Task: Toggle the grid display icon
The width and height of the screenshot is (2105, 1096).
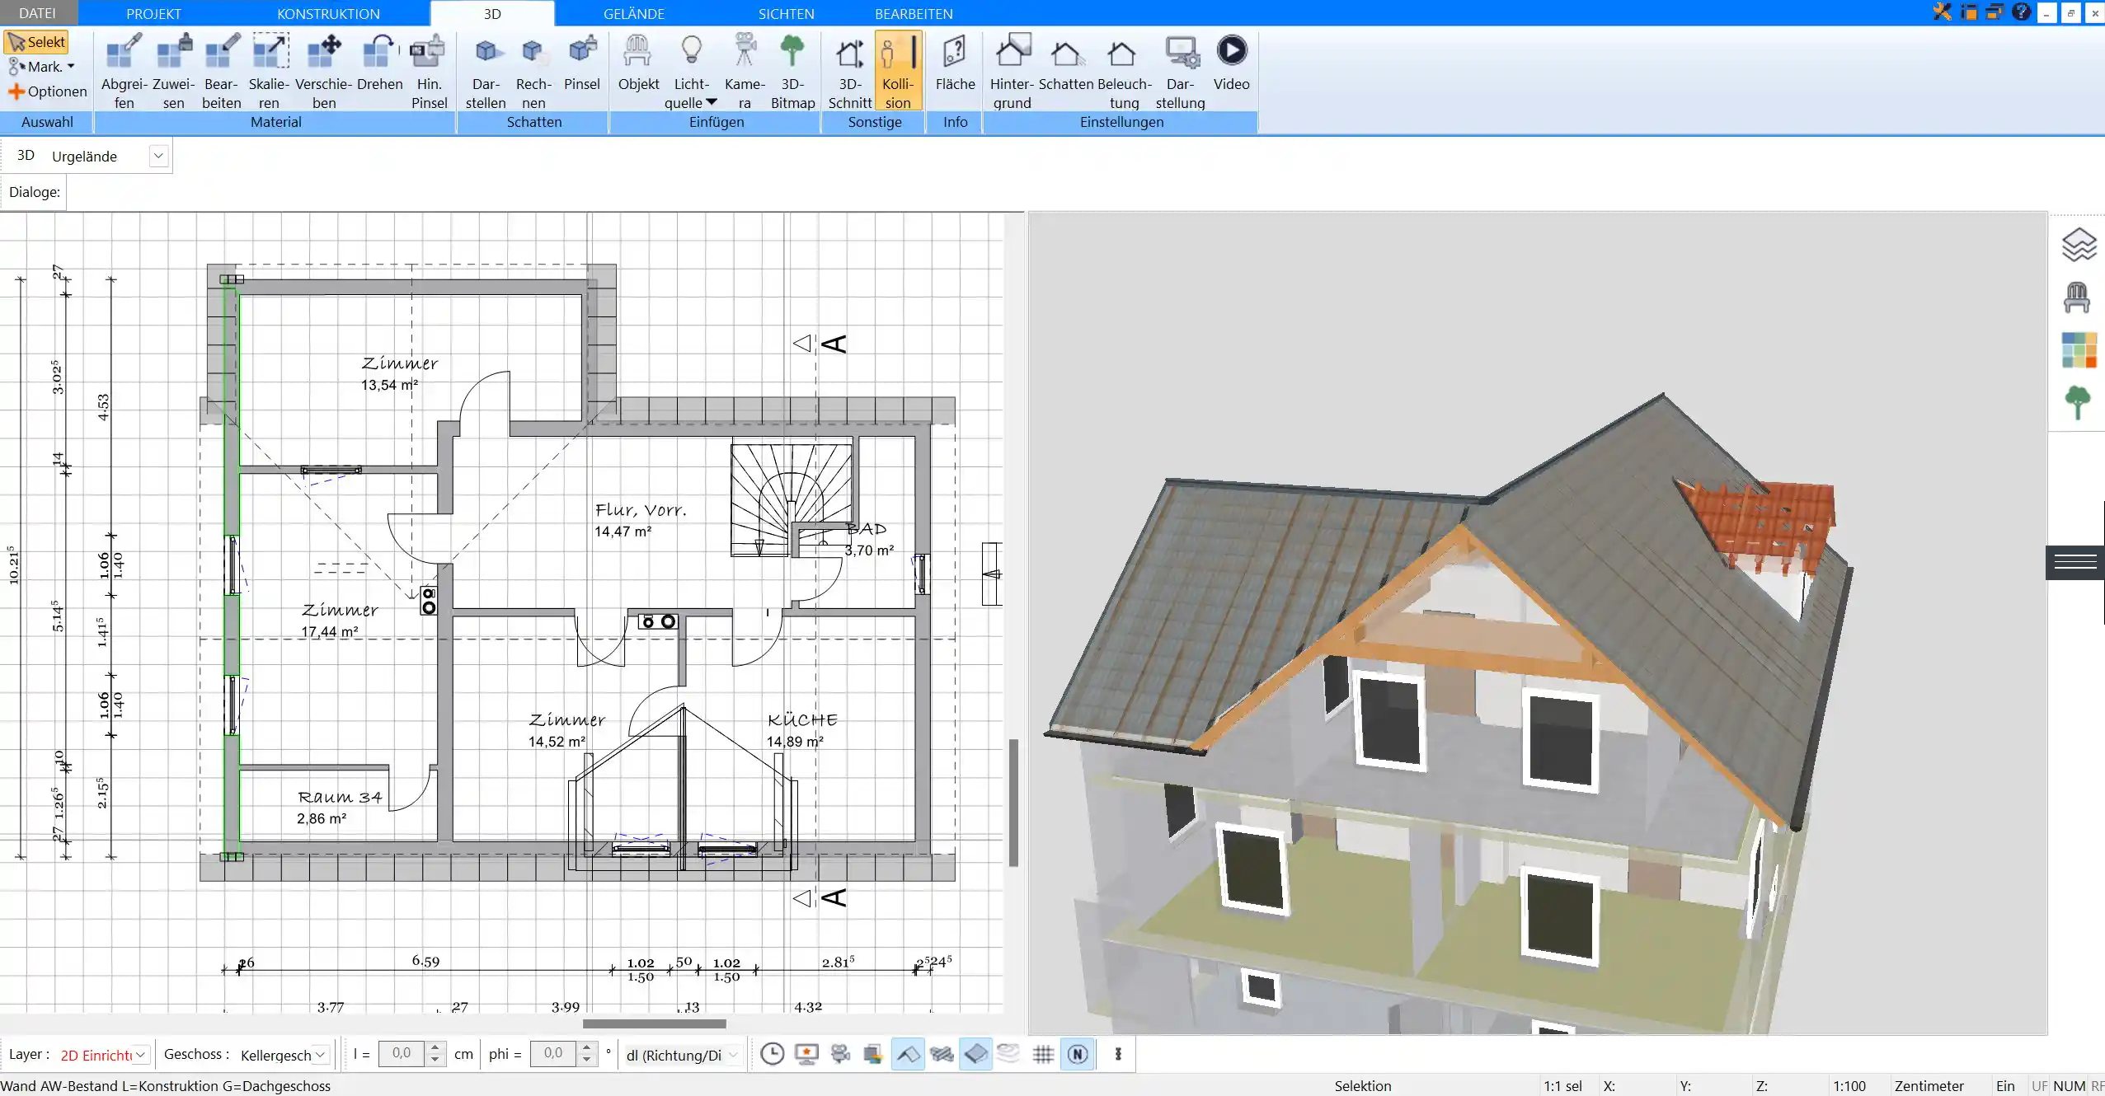Action: point(1043,1054)
